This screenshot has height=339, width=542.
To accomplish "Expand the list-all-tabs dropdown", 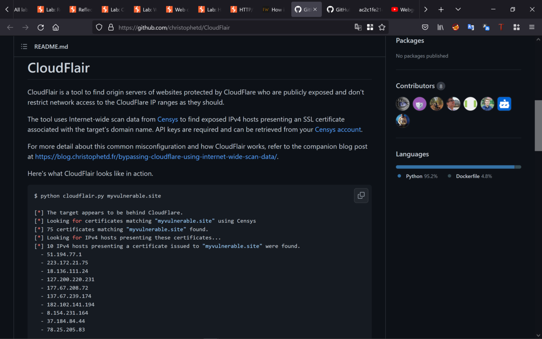I will [458, 9].
